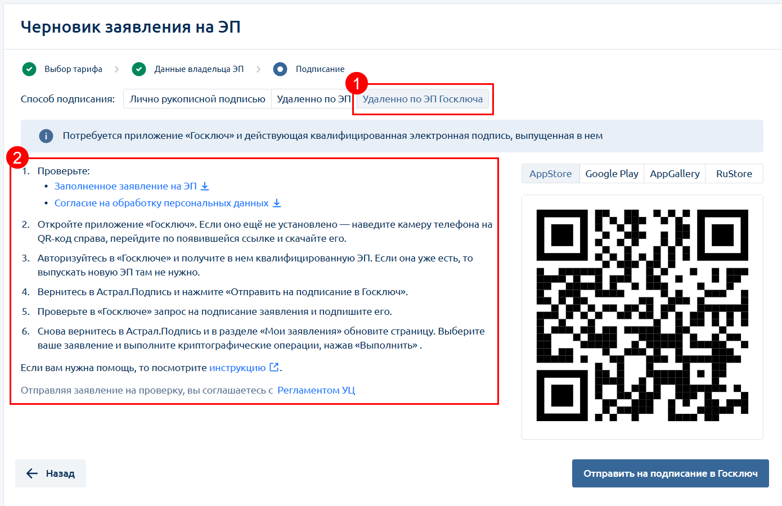Image resolution: width=782 pixels, height=506 pixels.
Task: Click download icon next to Заполненное заявление на ЭП
Action: tap(205, 186)
